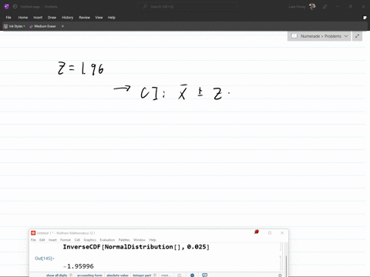The width and height of the screenshot is (370, 277).
Task: Click the red pin icon in Mathematica title bar
Action: [x=256, y=232]
